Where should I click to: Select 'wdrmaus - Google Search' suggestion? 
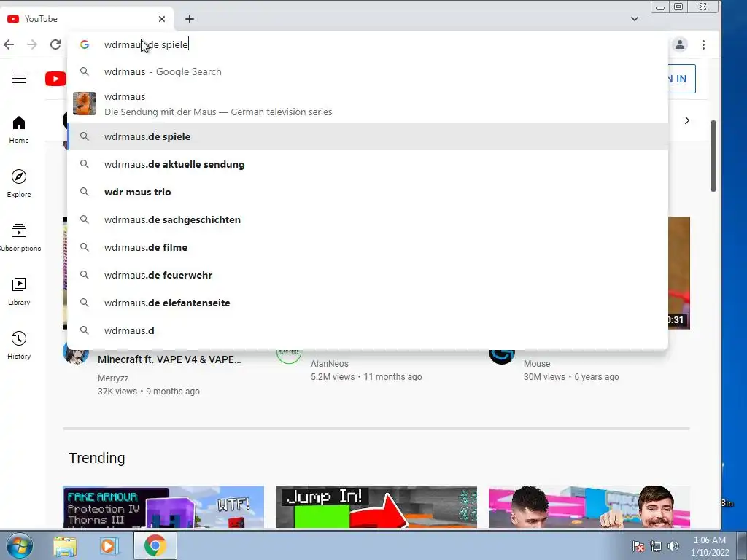tap(368, 72)
